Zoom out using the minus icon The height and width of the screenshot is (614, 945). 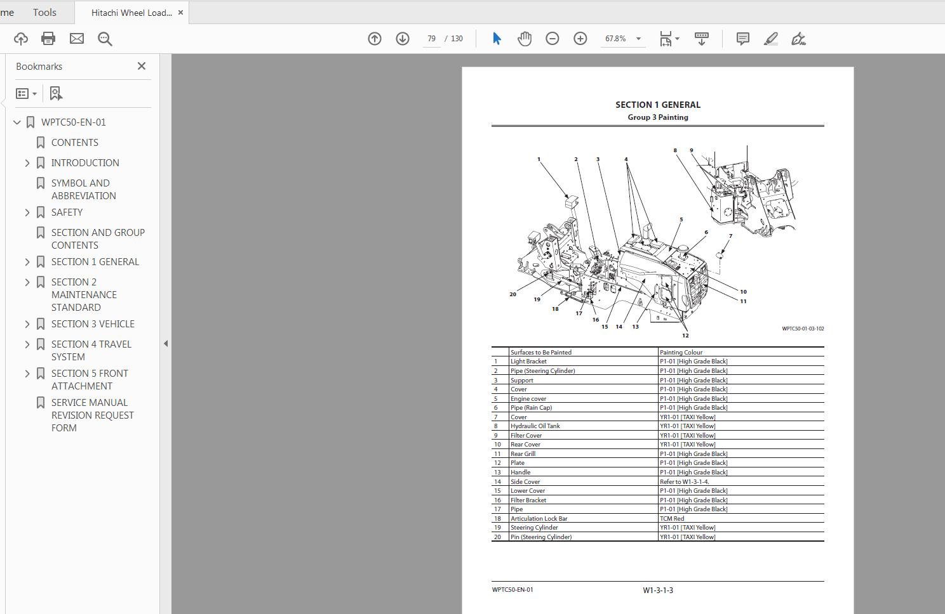(x=552, y=38)
